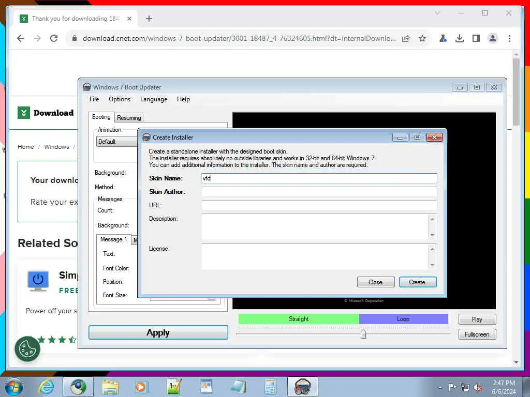Screen dimensions: 530x397
Task: Click the browser Forward arrow
Action: point(37,38)
